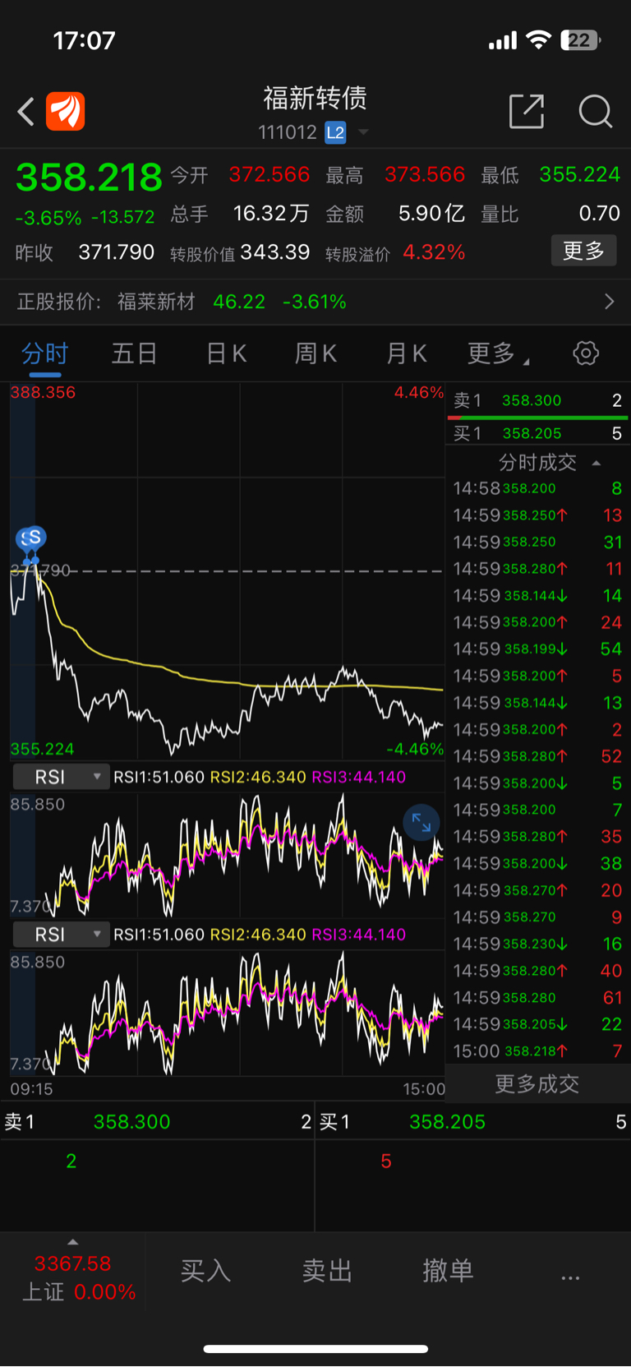The width and height of the screenshot is (631, 1367).
Task: Tap the 撤单 cancel order button
Action: tap(448, 1271)
